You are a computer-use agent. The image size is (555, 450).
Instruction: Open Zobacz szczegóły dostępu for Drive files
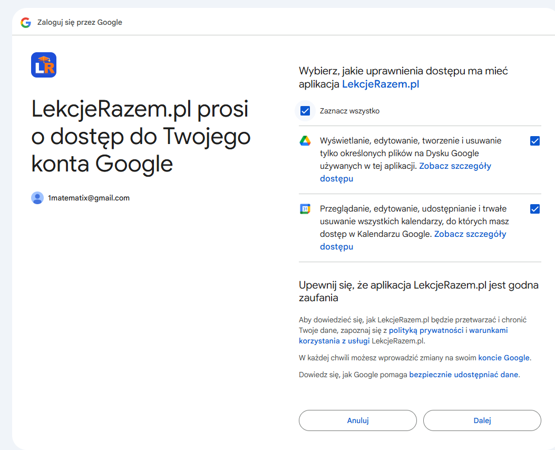[x=455, y=166]
